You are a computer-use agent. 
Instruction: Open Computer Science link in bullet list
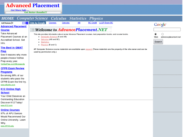49,37
